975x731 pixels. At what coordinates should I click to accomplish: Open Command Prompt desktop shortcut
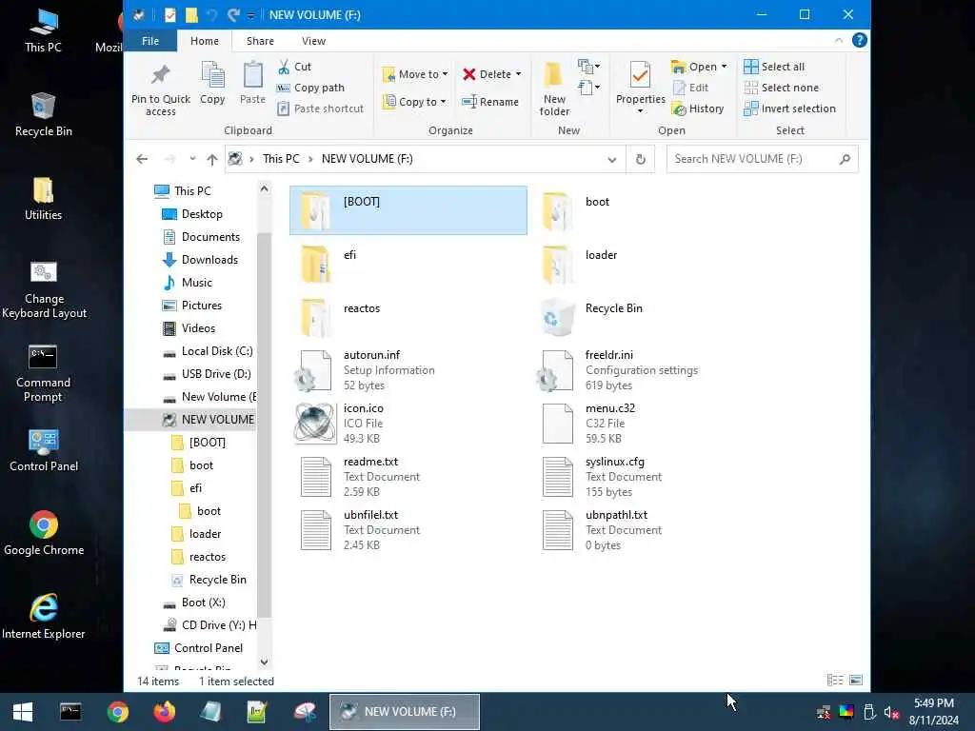(43, 373)
